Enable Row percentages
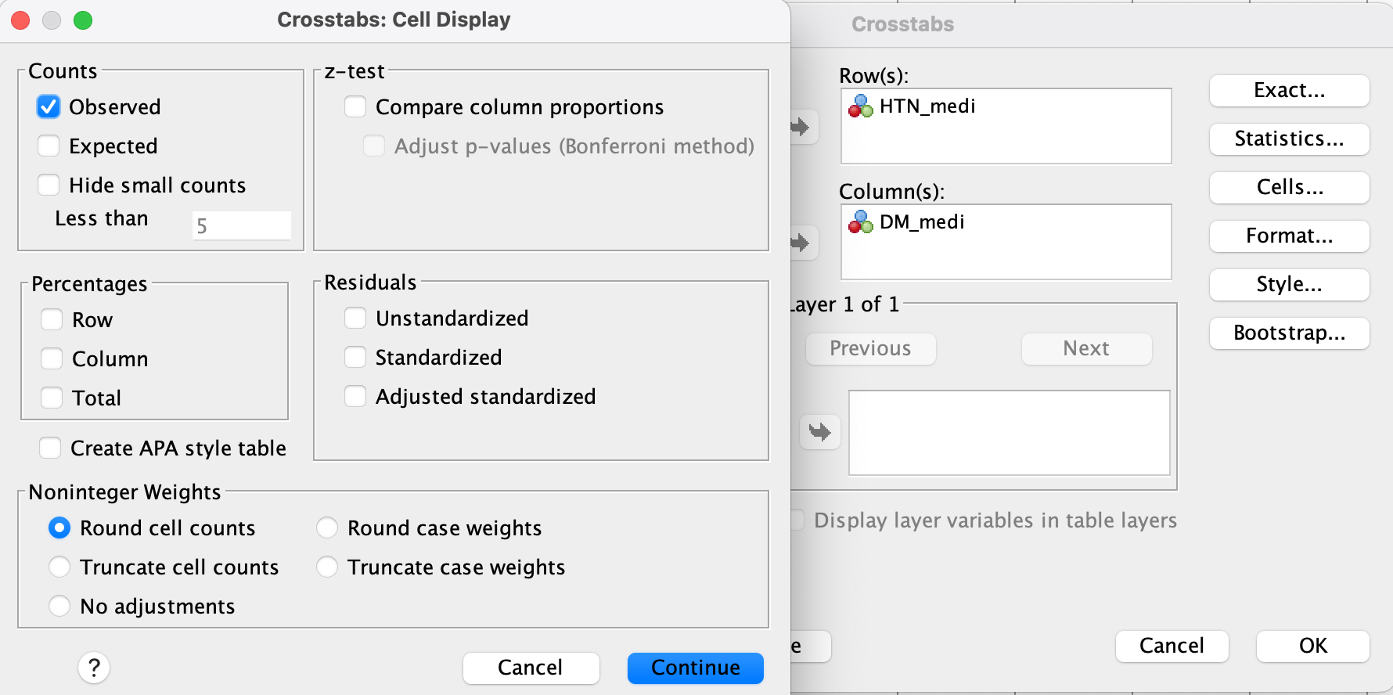 coord(52,319)
